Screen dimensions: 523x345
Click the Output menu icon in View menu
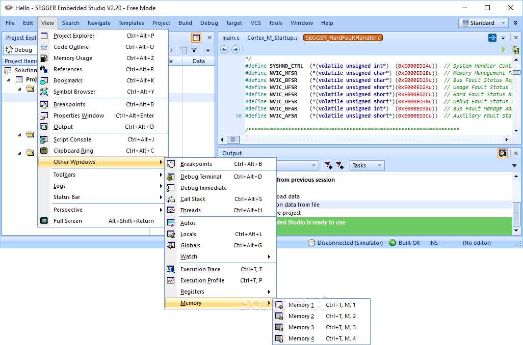[44, 127]
